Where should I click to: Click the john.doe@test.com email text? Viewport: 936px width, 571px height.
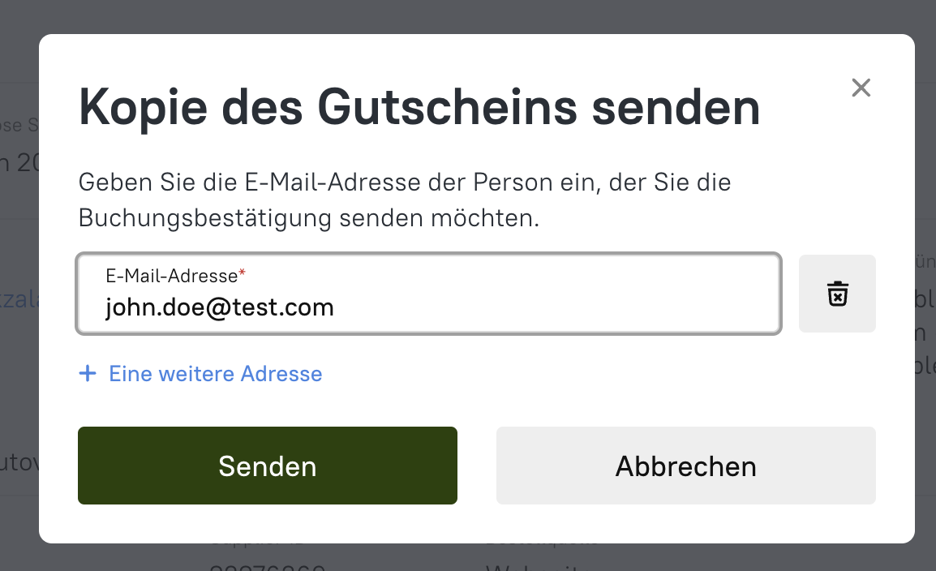220,307
